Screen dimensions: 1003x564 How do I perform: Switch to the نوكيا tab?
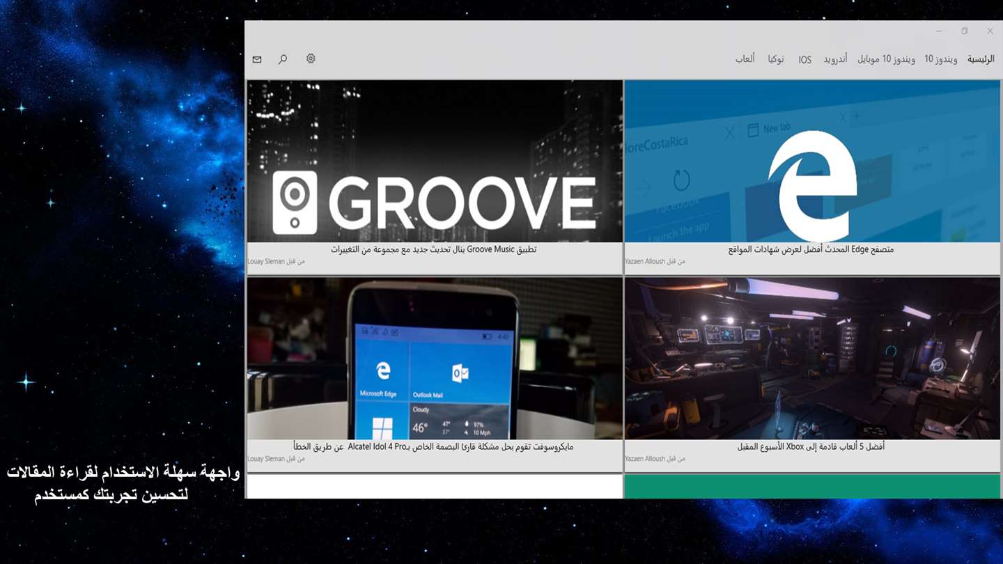776,59
